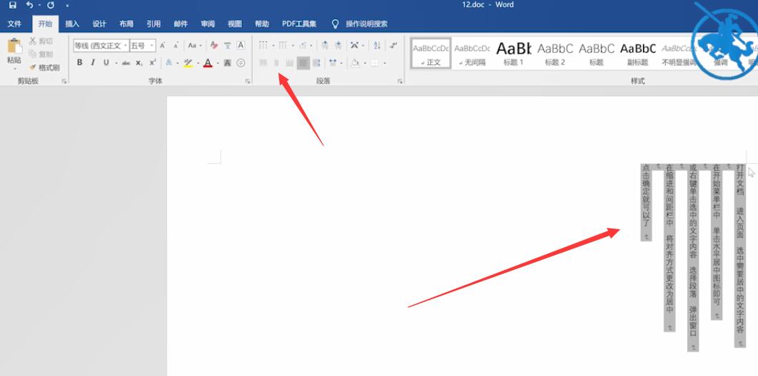Expand the bullets list dropdown arrow
The image size is (758, 376).
(x=273, y=46)
